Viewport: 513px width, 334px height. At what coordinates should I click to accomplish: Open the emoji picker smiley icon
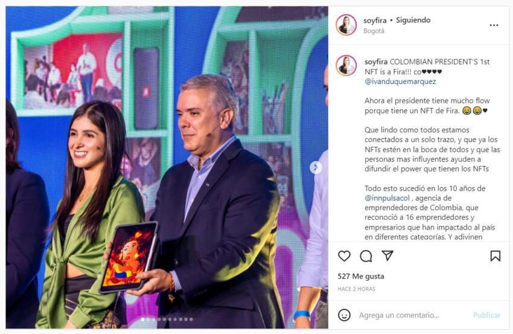[x=344, y=315]
